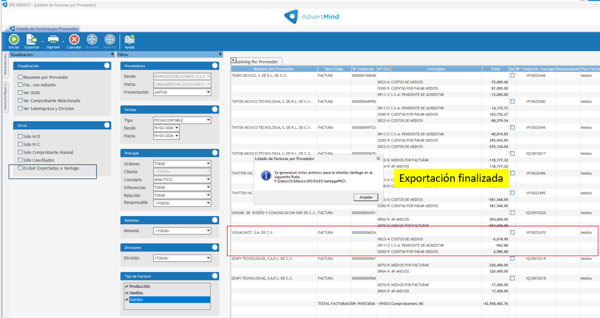Toggle Sólo N/C checkbox

tap(20, 144)
